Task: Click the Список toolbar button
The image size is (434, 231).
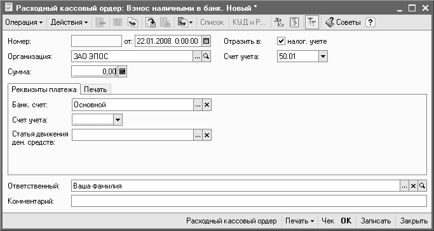Action: click(212, 22)
